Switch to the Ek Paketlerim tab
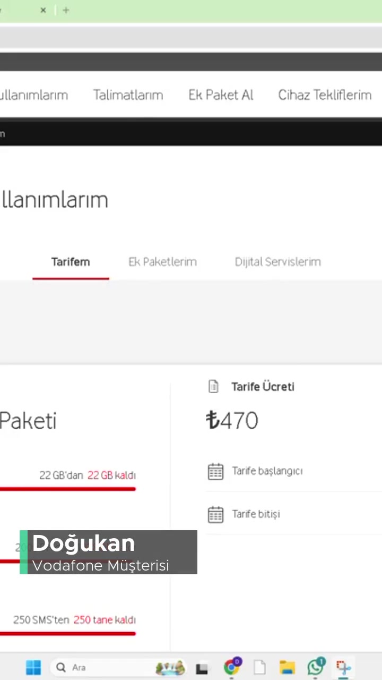The image size is (382, 680). [162, 262]
